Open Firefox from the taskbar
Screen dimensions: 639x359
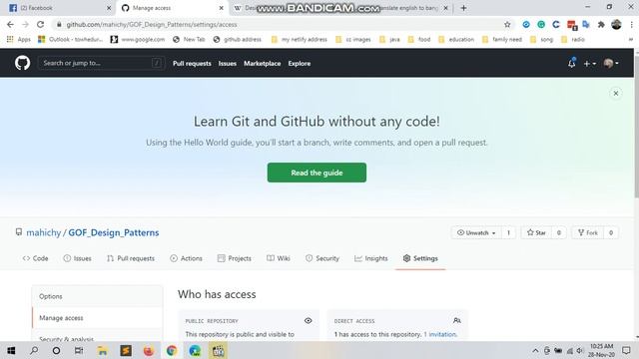[149, 350]
